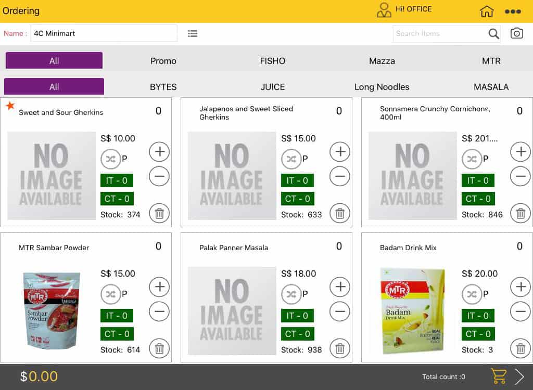Tap CT - 0 on Sonnamera Crunchy Cornichons
The height and width of the screenshot is (390, 533).
pos(478,199)
